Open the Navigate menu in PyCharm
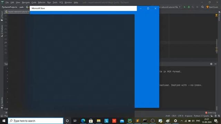Image resolution: width=221 pixels, height=124 pixels. tap(26, 2)
